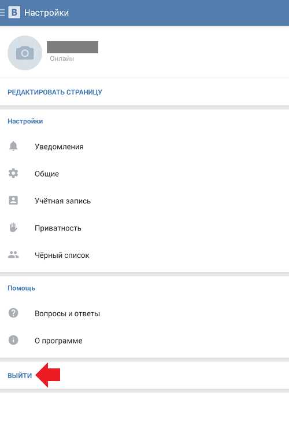The image size is (289, 424).
Task: Open Приватность settings
Action: pos(144,228)
